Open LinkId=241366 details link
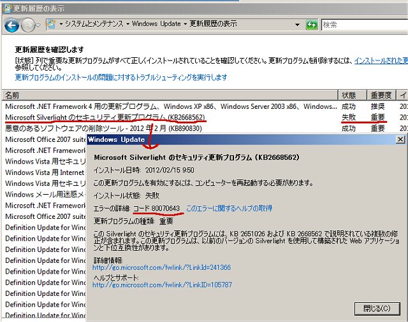 [x=161, y=267]
